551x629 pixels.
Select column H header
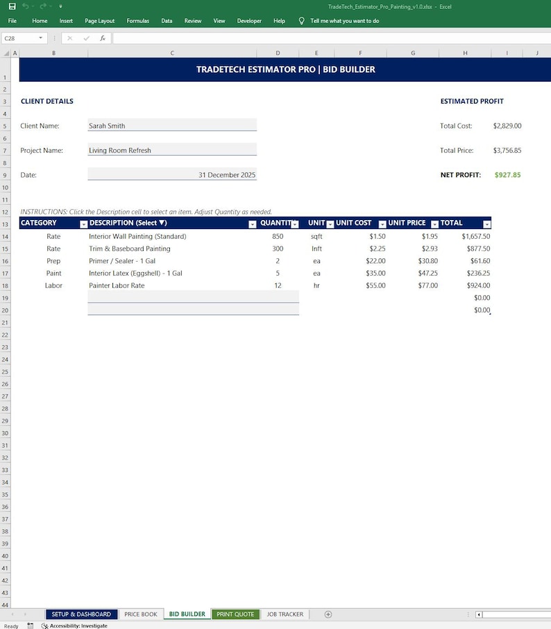(465, 53)
